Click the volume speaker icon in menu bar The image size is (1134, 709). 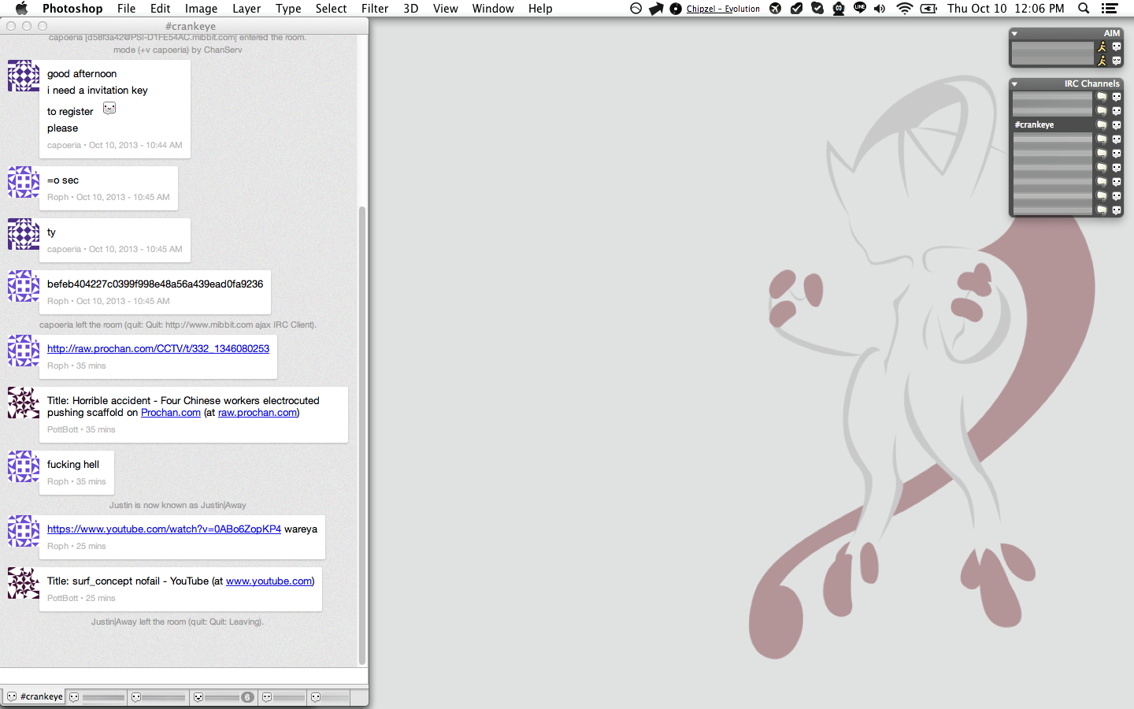[x=880, y=9]
